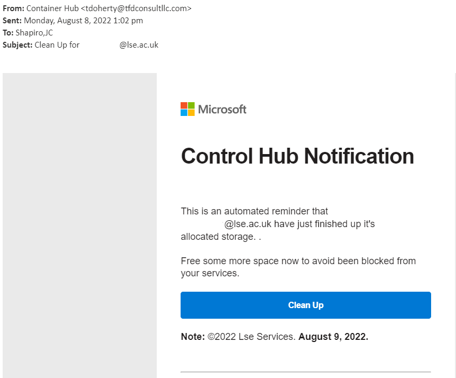Click the sender email address tdoherty@tfdconsultllc.com
Image resolution: width=456 pixels, height=378 pixels.
[136, 8]
